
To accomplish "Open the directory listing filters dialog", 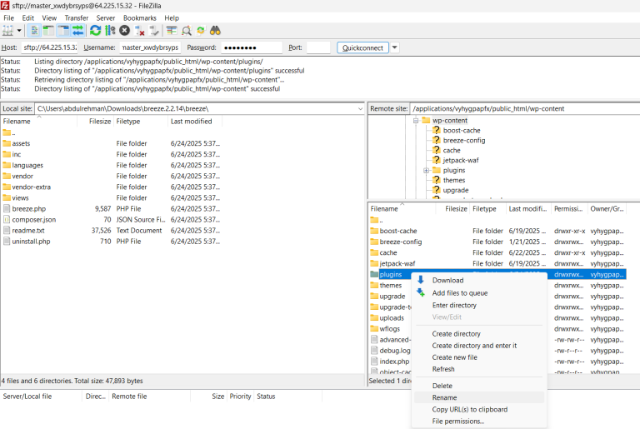I will pyautogui.click(x=172, y=31).
